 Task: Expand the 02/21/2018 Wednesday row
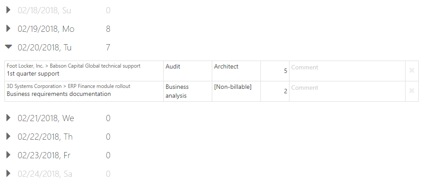click(8, 118)
